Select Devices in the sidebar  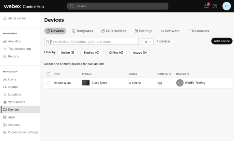pyautogui.click(x=20, y=109)
